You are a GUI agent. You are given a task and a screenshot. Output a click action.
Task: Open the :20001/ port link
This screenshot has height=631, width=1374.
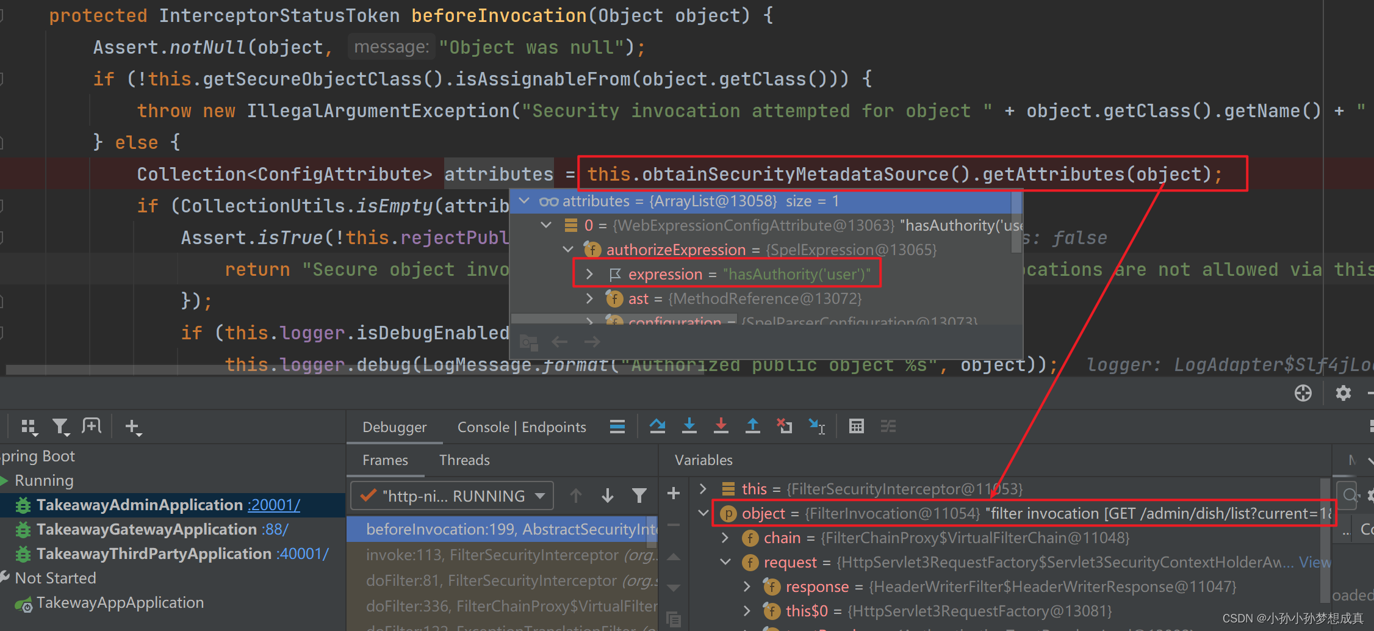tap(274, 505)
